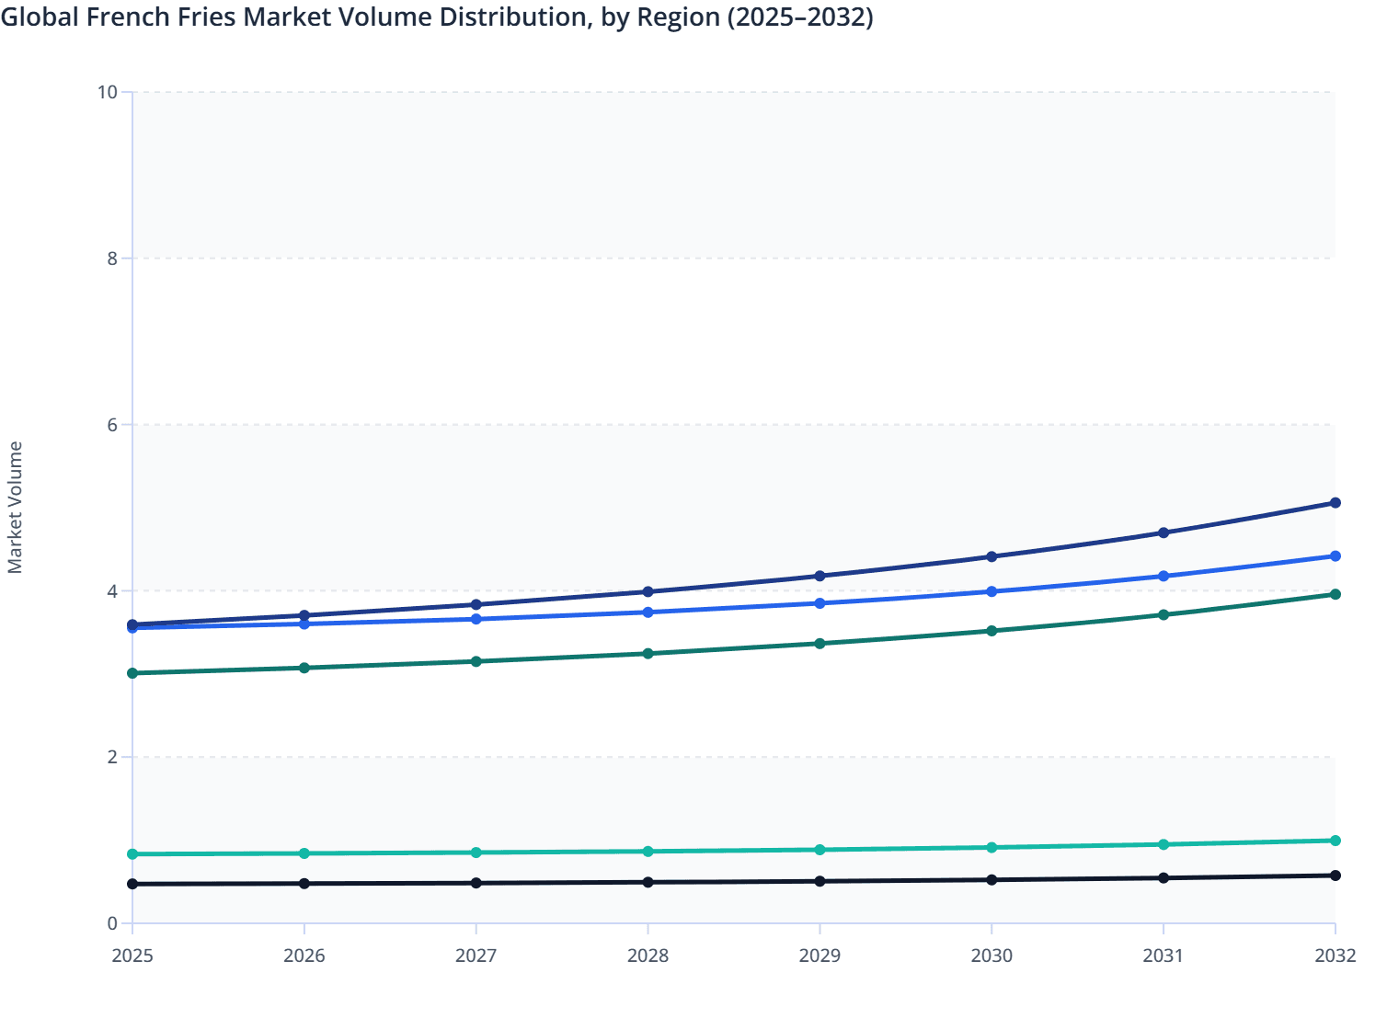Click the 2026 marker on the teal line

click(304, 853)
